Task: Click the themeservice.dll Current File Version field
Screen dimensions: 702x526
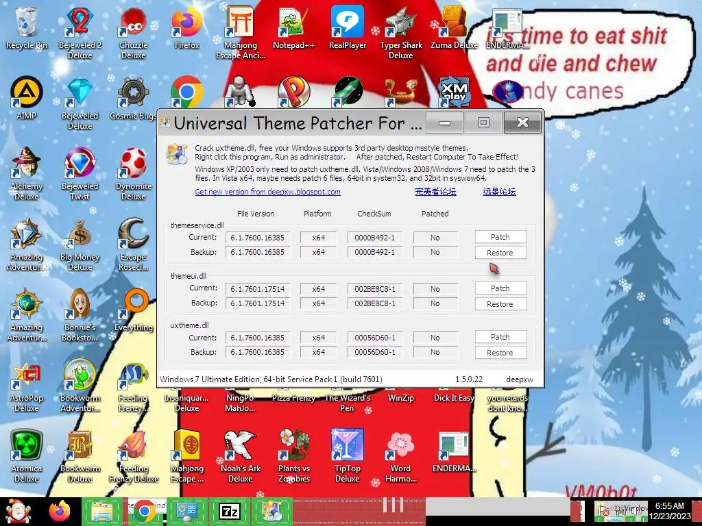Action: click(258, 238)
